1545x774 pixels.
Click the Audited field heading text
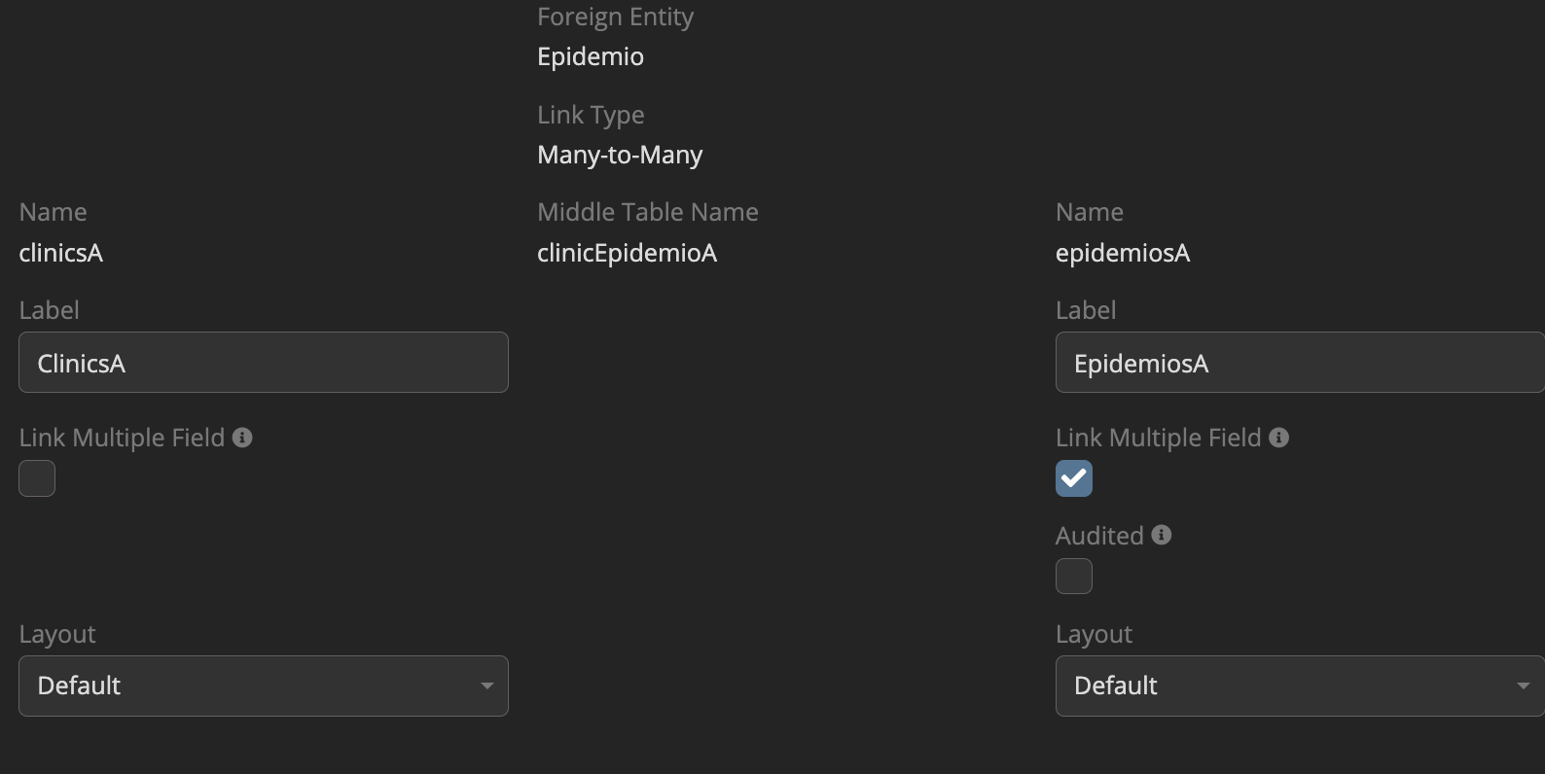point(1099,536)
